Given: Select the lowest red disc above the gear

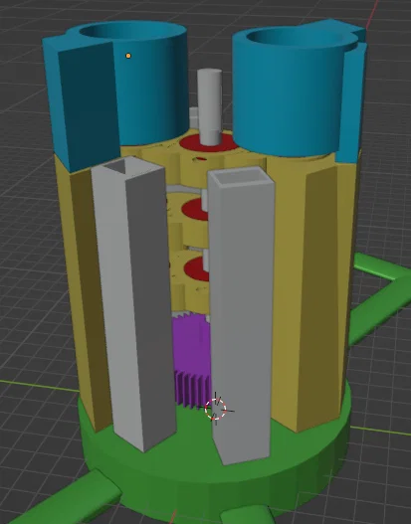Looking at the screenshot, I should [197, 269].
